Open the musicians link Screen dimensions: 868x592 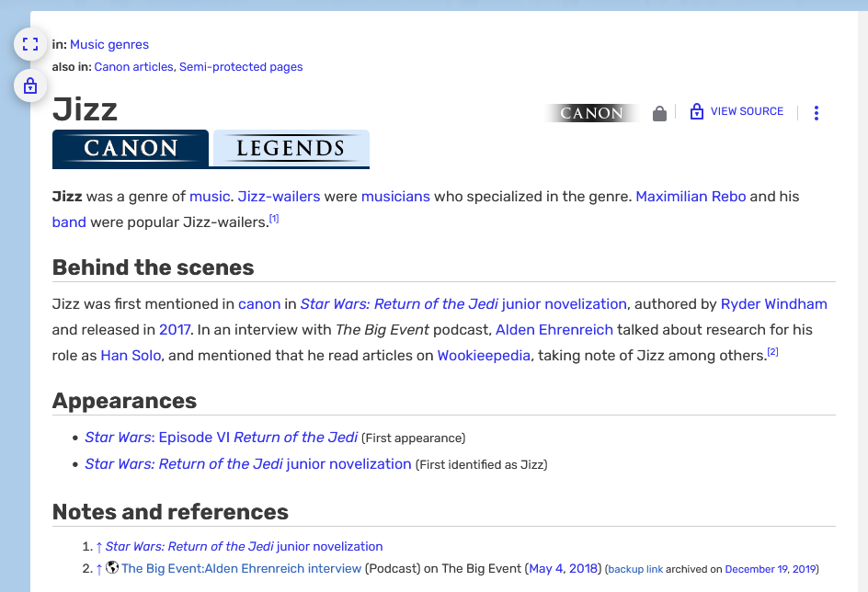(395, 197)
